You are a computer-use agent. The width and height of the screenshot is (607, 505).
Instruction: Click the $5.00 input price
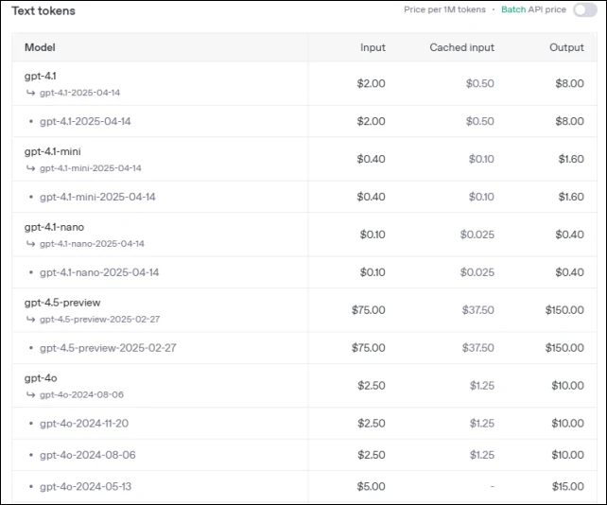tap(371, 486)
